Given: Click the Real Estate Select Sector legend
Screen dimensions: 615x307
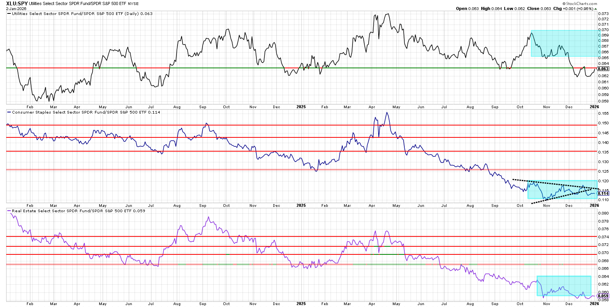Looking at the screenshot, I should (76, 211).
